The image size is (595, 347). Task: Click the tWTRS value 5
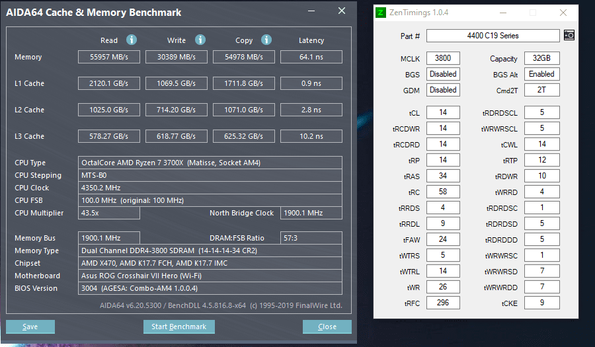443,255
